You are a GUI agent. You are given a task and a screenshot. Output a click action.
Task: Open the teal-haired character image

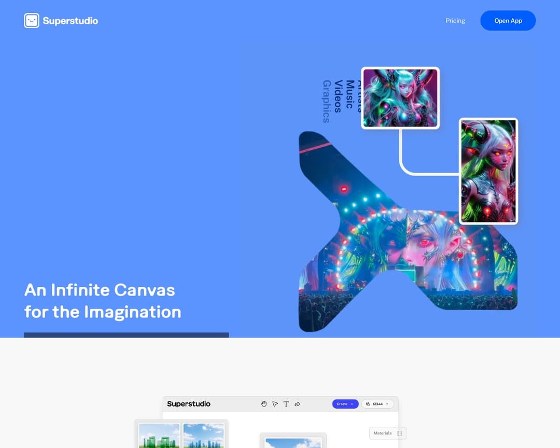[x=400, y=98]
